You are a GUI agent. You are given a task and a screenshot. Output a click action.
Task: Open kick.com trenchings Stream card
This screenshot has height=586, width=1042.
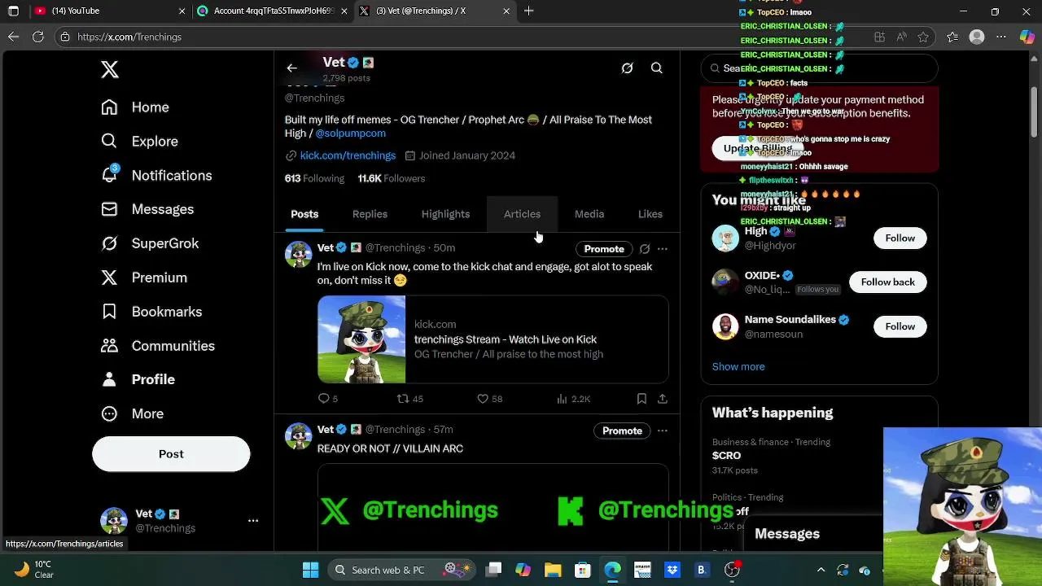(x=493, y=339)
